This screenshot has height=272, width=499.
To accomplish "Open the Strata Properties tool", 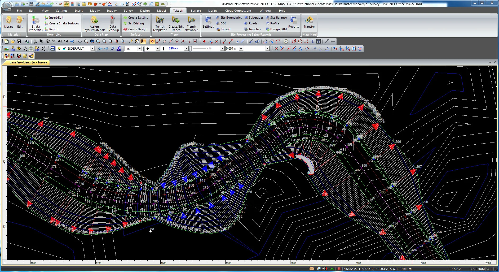I will (x=36, y=23).
